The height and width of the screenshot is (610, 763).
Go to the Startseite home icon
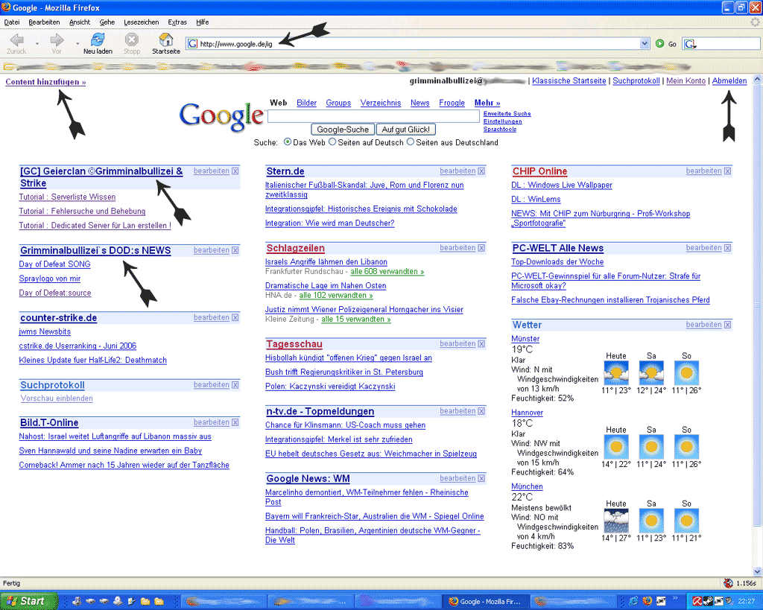[166, 39]
